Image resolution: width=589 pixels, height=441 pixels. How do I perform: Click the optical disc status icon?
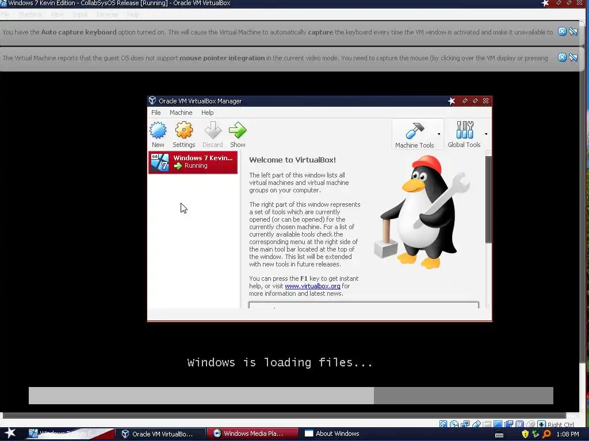[x=454, y=424]
